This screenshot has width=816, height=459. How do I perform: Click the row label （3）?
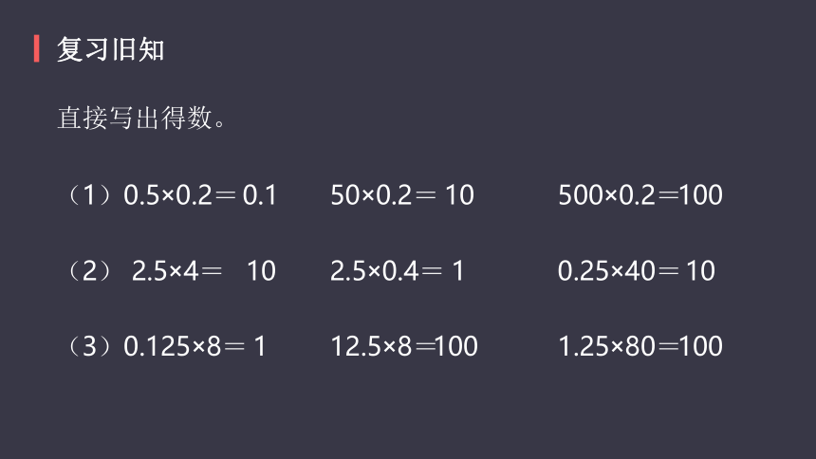[x=89, y=346]
